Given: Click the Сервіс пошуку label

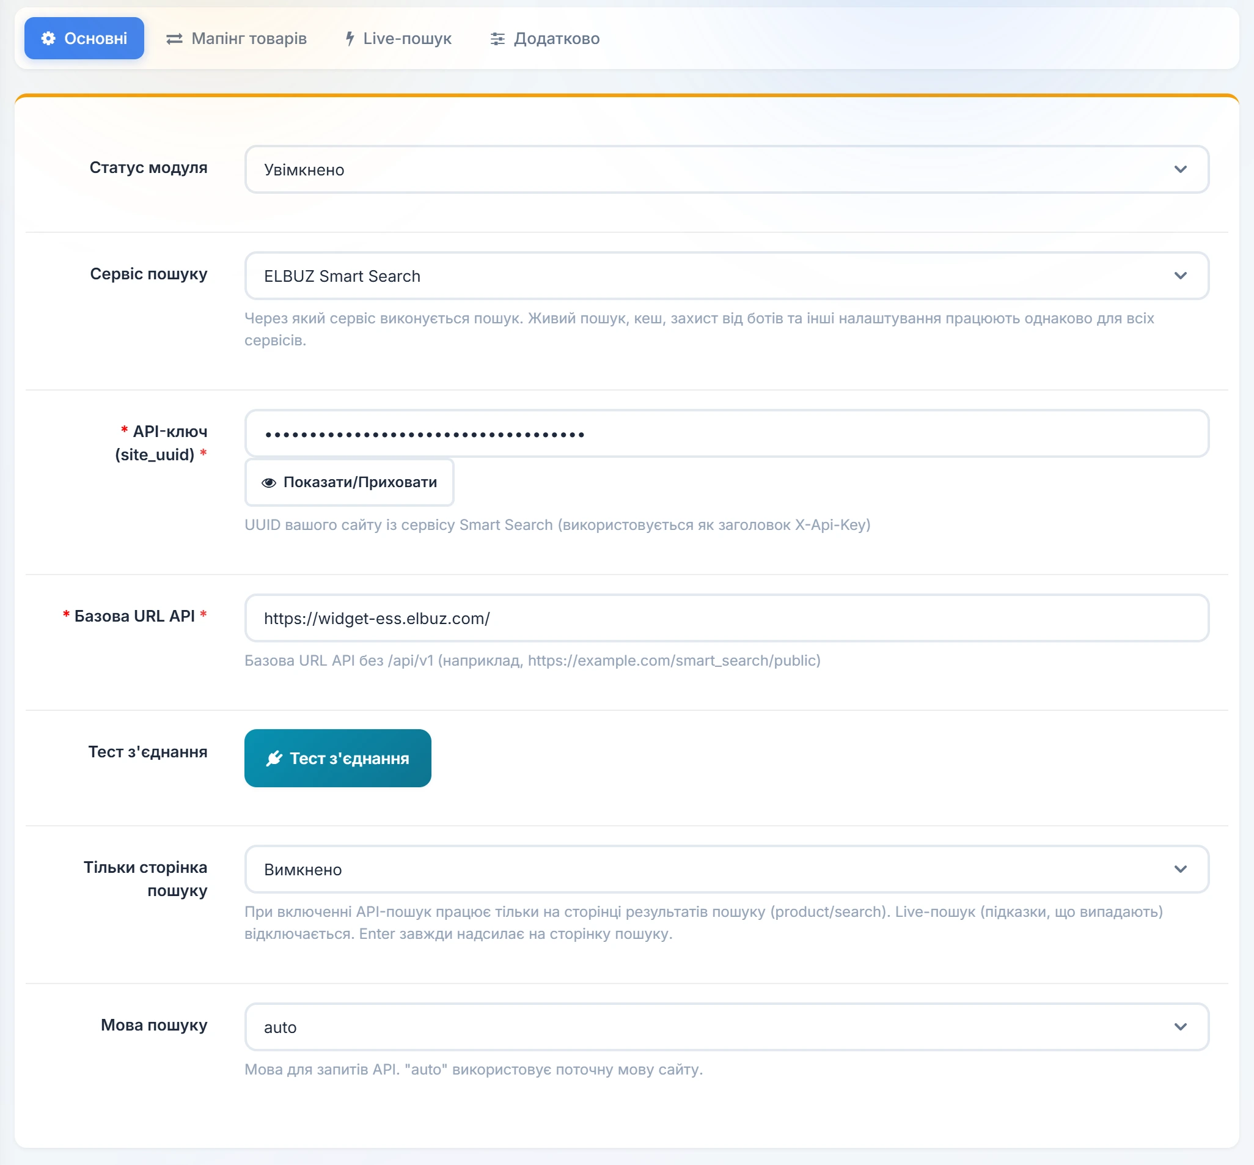Looking at the screenshot, I should (x=148, y=274).
